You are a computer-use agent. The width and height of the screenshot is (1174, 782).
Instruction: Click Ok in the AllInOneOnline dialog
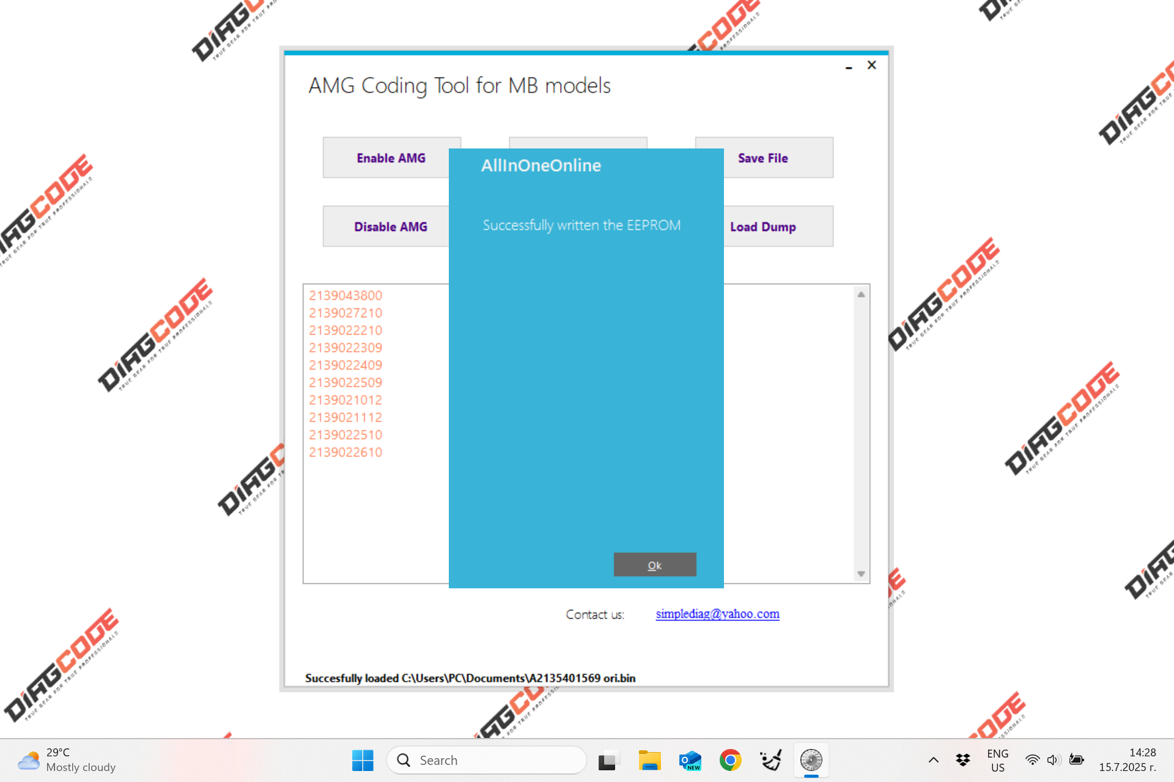655,565
